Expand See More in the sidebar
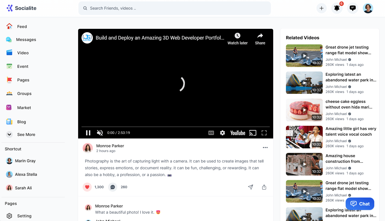Viewport: 385px width, 221px height. click(26, 135)
